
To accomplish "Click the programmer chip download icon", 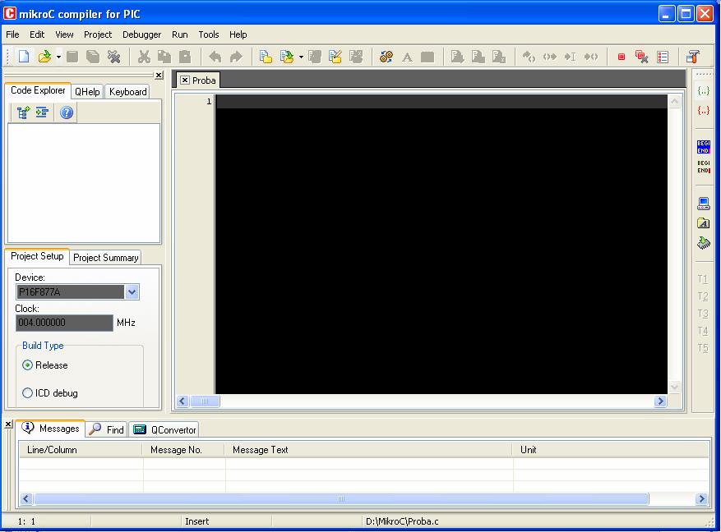I will (704, 242).
